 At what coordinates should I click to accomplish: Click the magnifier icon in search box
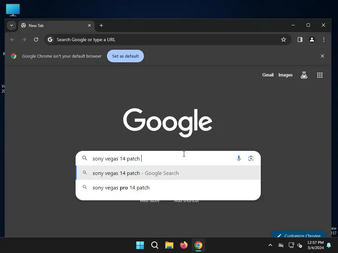(85, 158)
